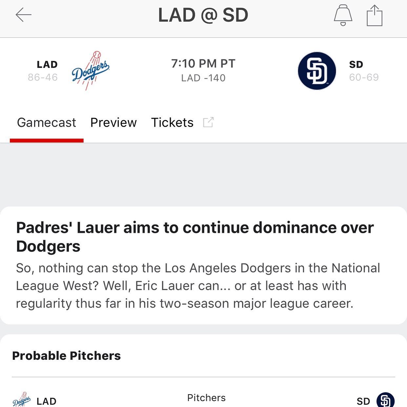Open the Tickets tab

tap(172, 123)
